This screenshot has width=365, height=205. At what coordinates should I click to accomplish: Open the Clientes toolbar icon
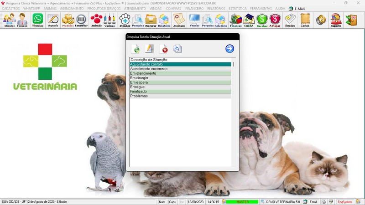coord(9,20)
